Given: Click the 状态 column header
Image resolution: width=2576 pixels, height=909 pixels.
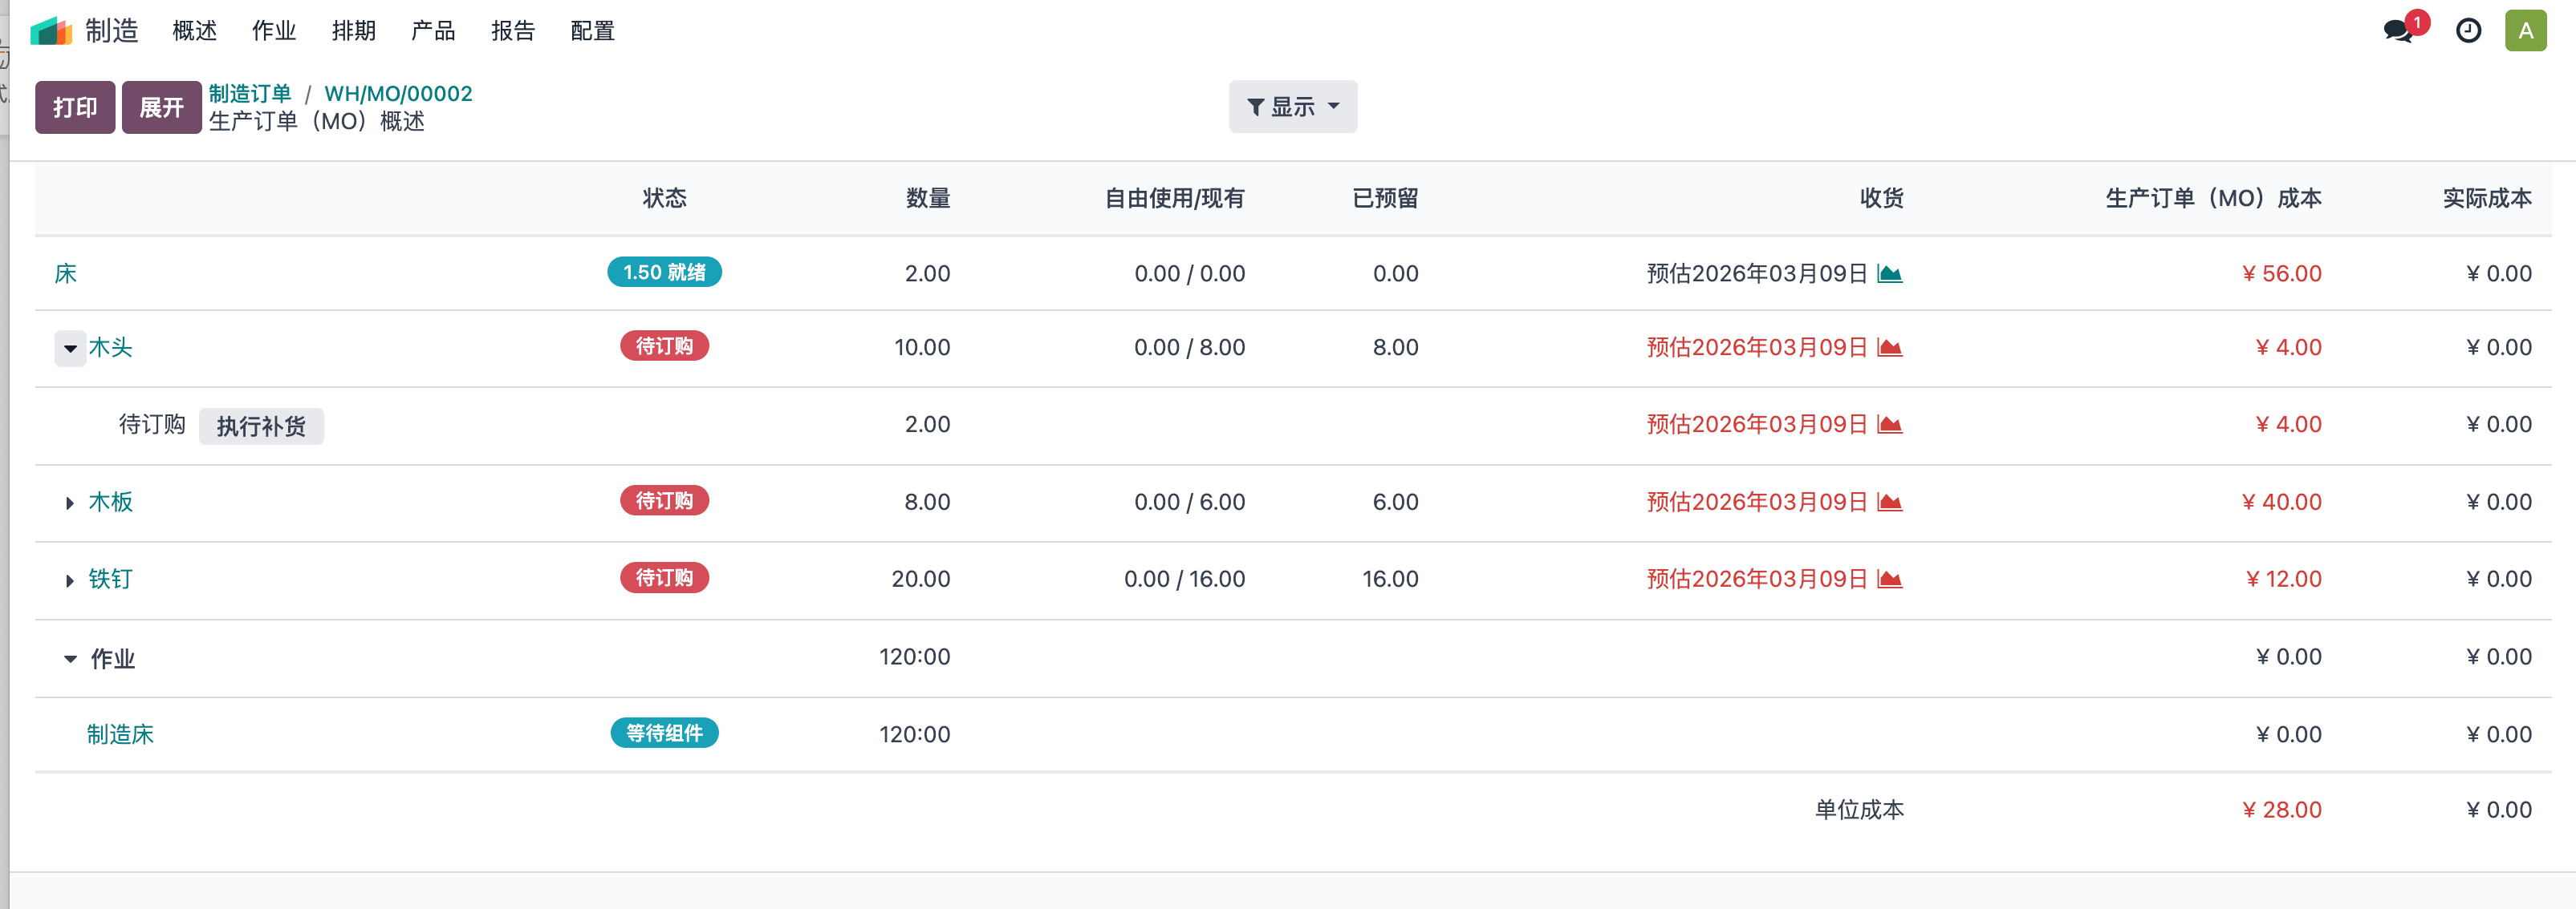Looking at the screenshot, I should click(x=664, y=198).
